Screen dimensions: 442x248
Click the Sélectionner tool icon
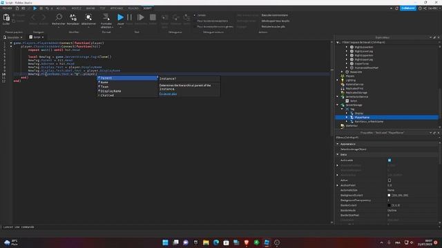pos(88,17)
